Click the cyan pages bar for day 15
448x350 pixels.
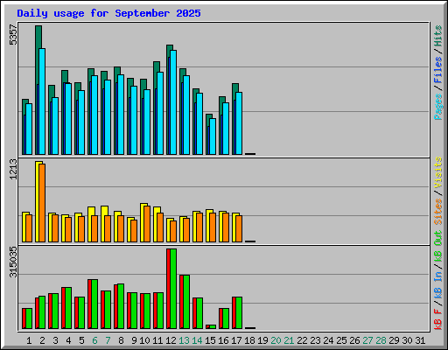tap(213, 136)
